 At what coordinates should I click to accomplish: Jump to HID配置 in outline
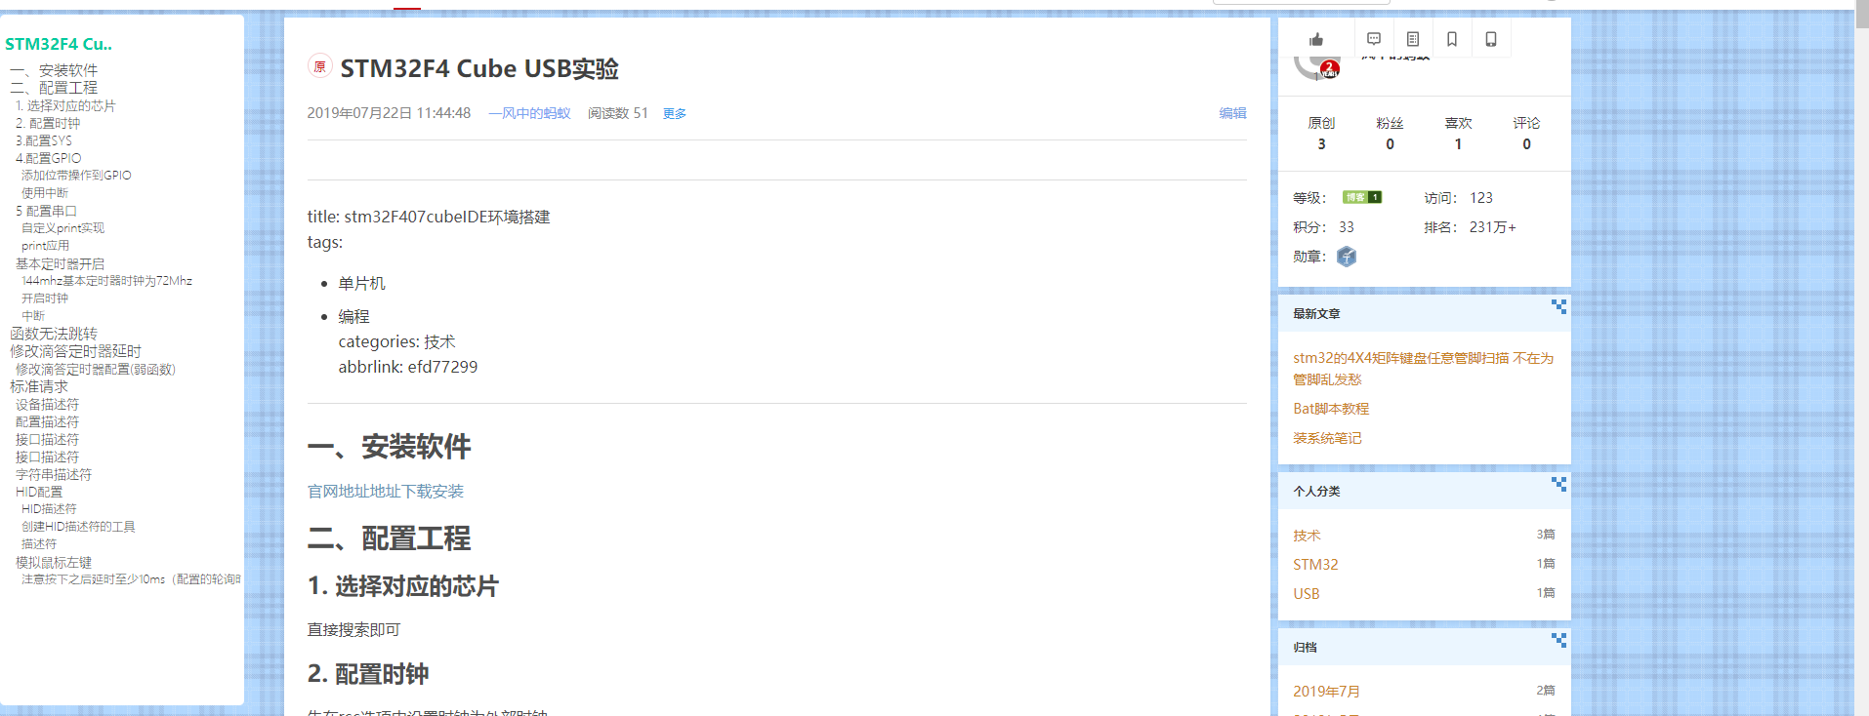39,492
